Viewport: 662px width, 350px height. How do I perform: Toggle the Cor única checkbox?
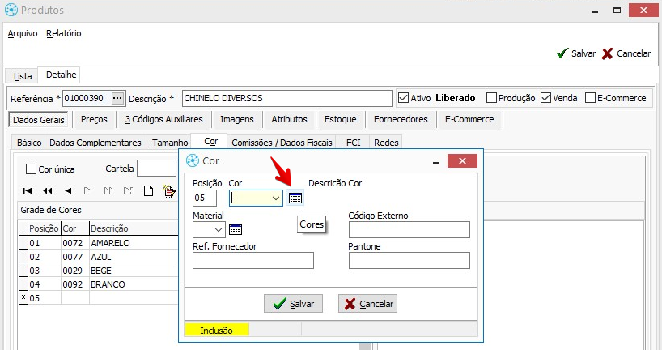(x=32, y=169)
